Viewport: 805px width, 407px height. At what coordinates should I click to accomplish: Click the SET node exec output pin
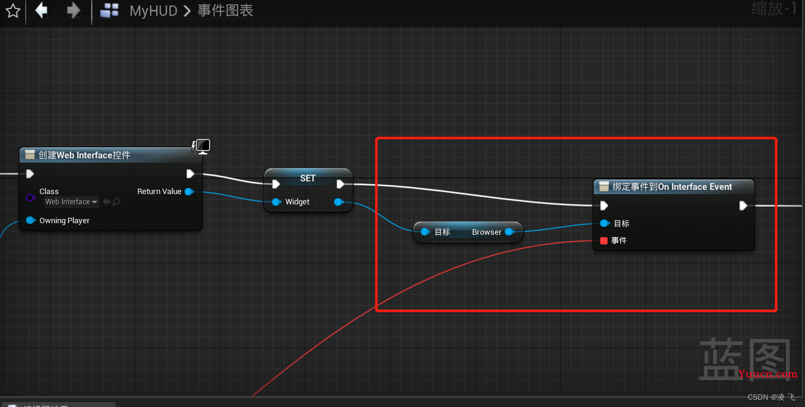340,184
